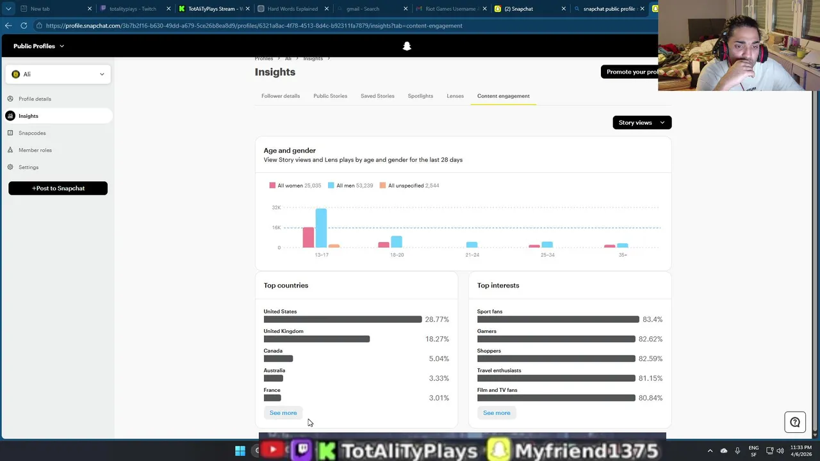Toggle the All unspecified orange legend swatch
Viewport: 820px width, 461px height.
click(x=382, y=186)
